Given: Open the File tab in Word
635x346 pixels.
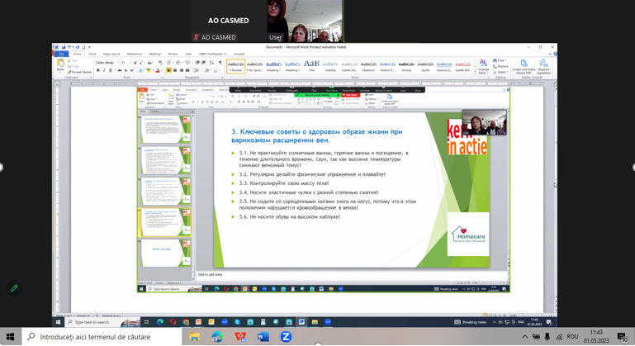Looking at the screenshot, I should click(61, 54).
